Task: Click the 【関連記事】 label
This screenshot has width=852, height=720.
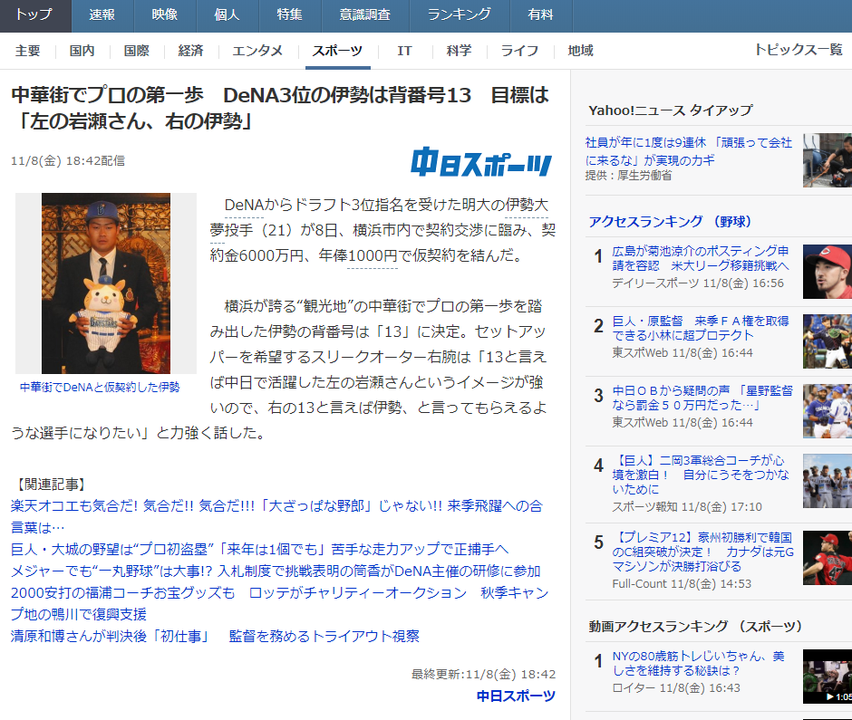Action: click(52, 485)
